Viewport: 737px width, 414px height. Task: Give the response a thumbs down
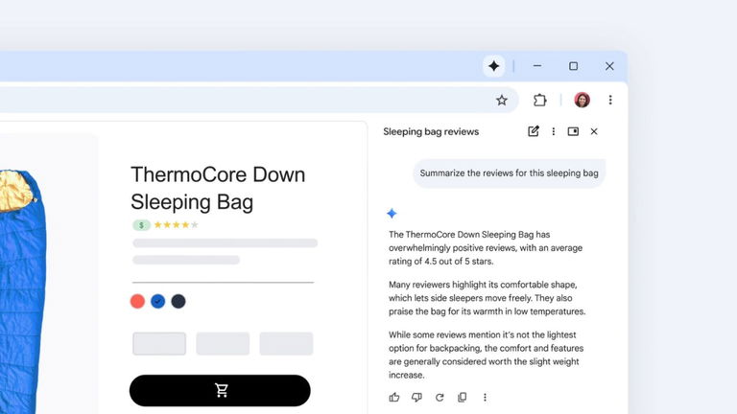coord(416,397)
